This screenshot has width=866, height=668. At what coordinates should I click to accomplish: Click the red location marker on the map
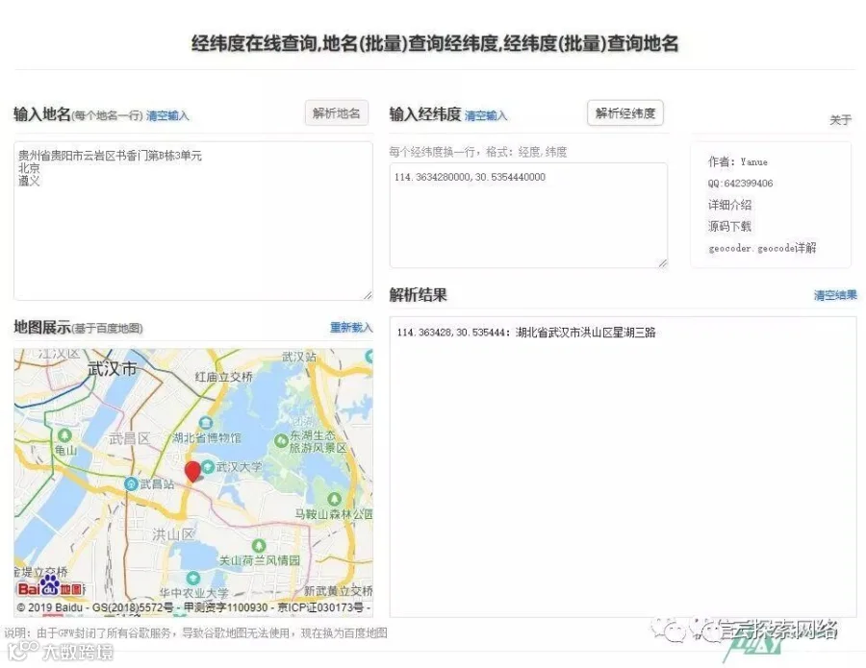point(192,472)
